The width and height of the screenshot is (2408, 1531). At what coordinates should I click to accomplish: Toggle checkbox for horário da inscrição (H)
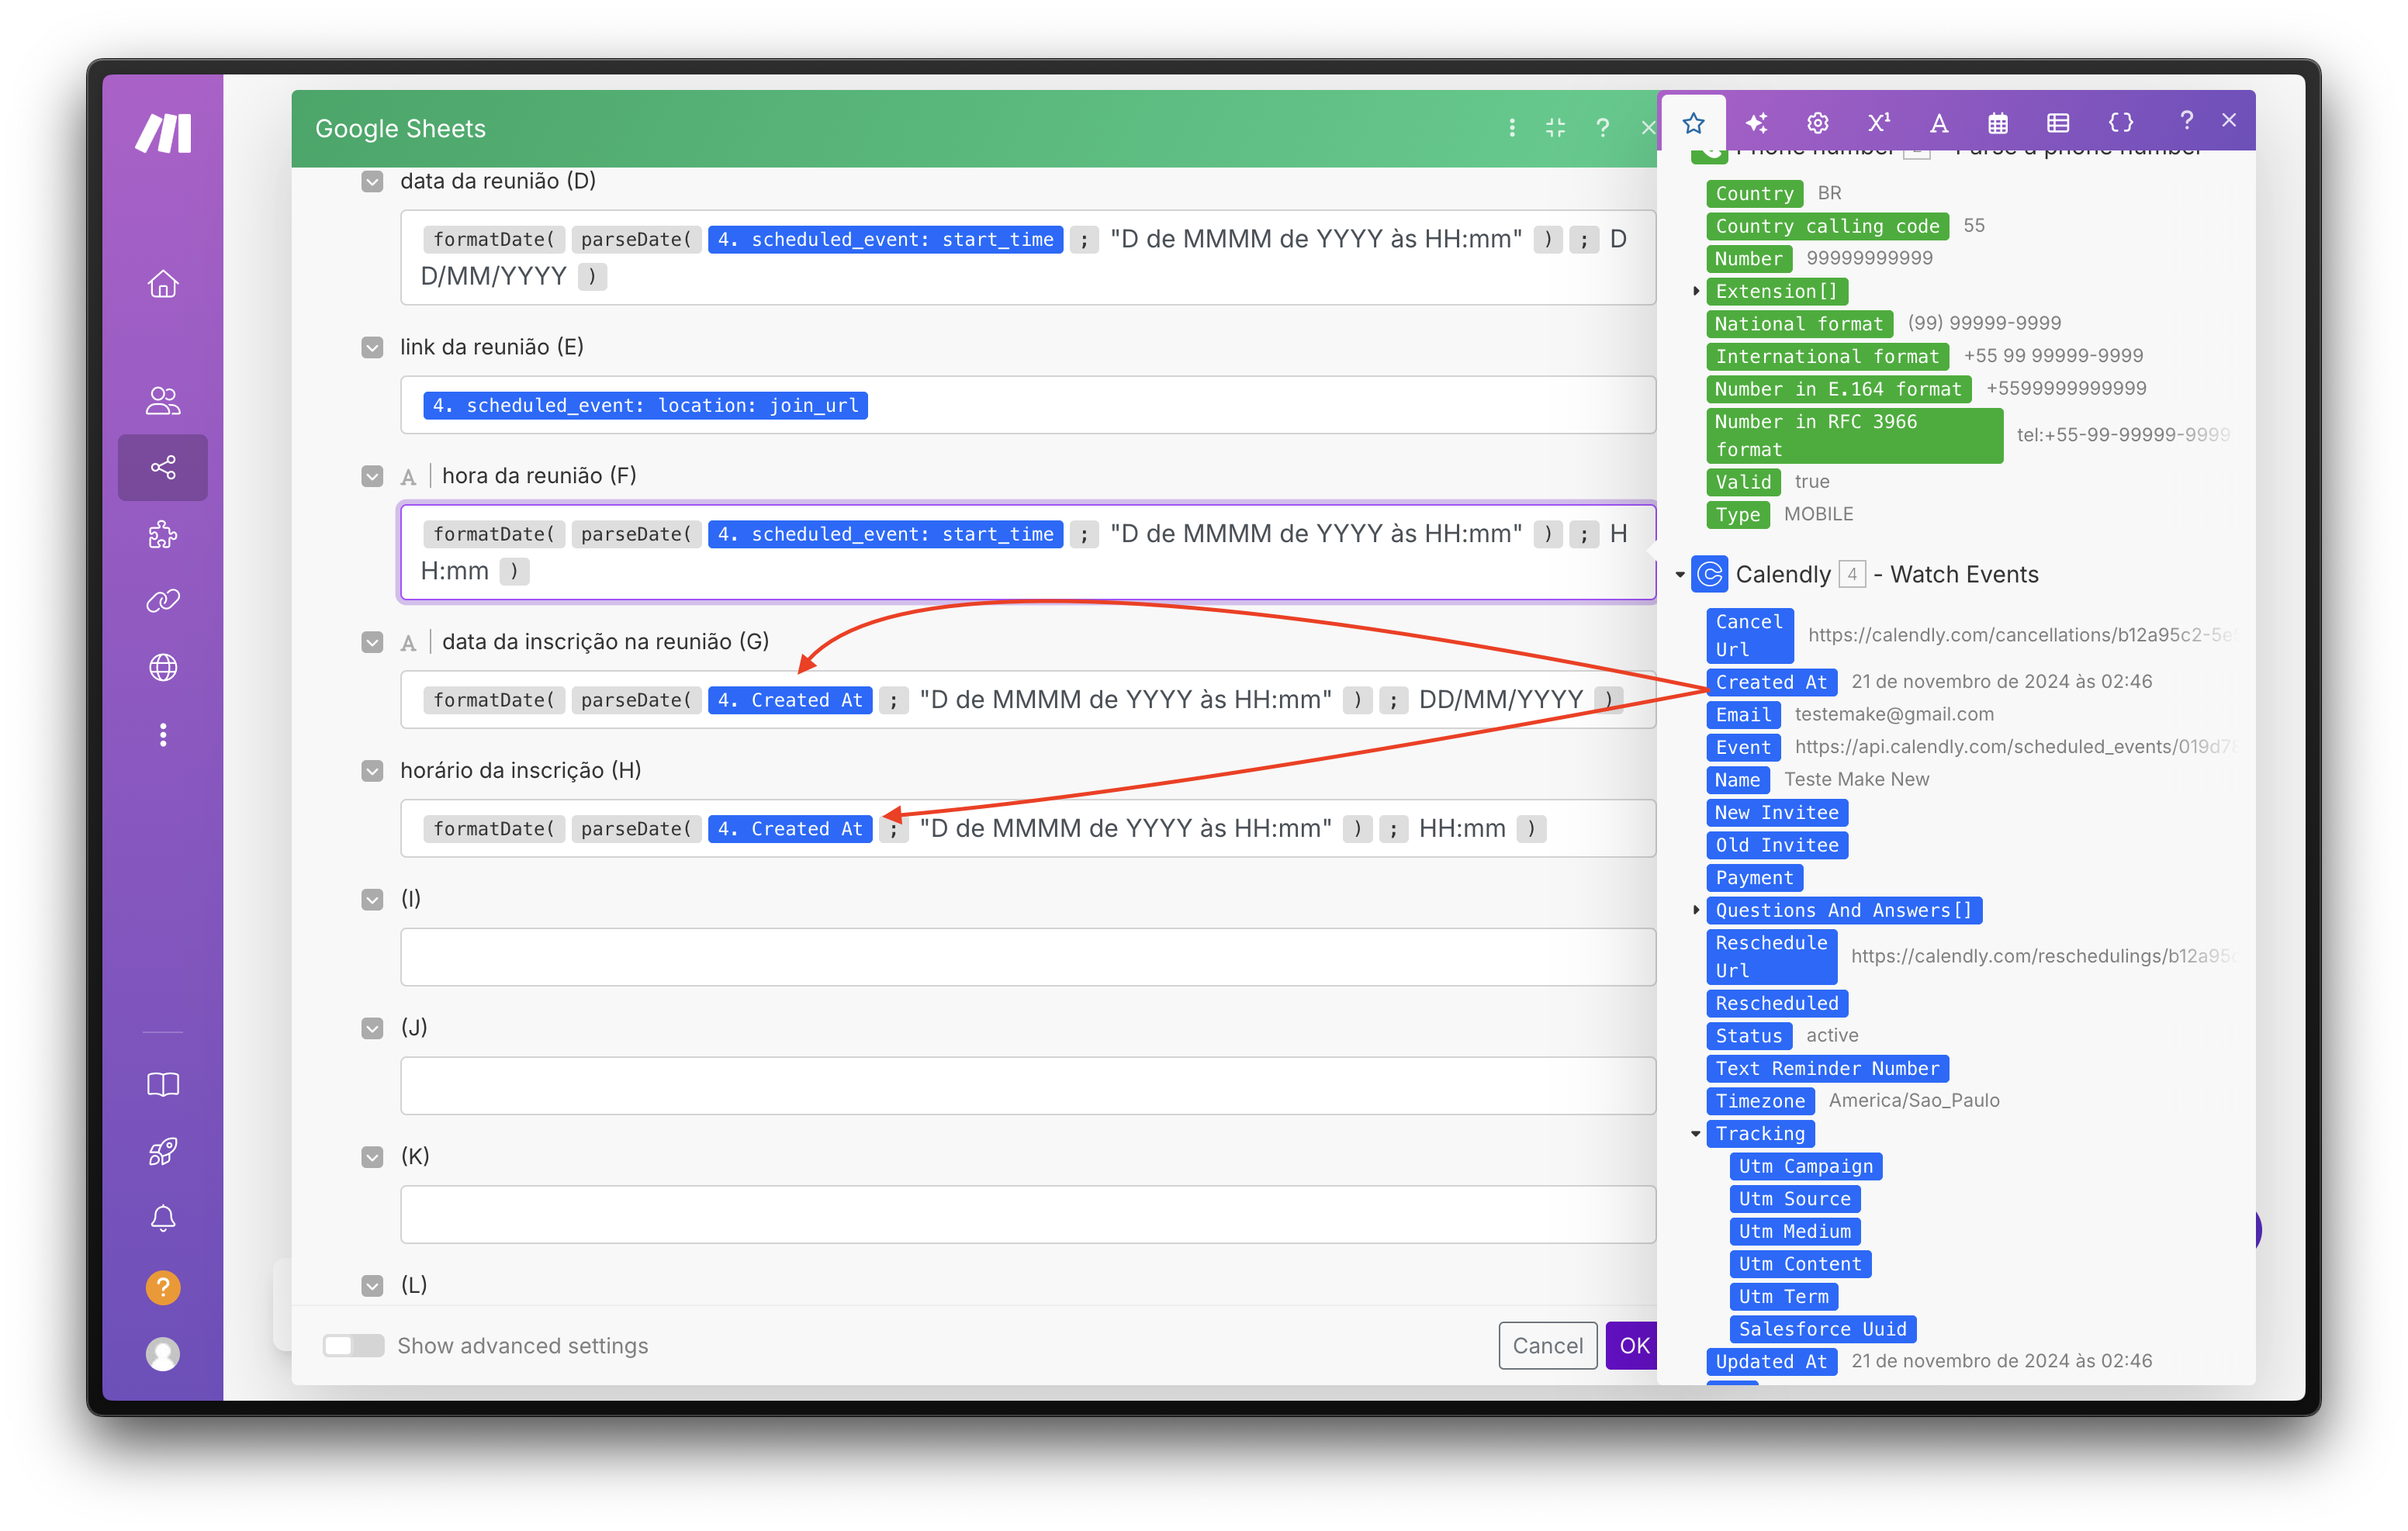tap(372, 771)
